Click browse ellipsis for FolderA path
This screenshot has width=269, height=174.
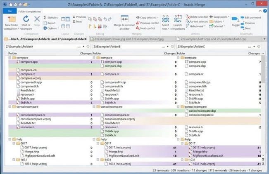79,47
